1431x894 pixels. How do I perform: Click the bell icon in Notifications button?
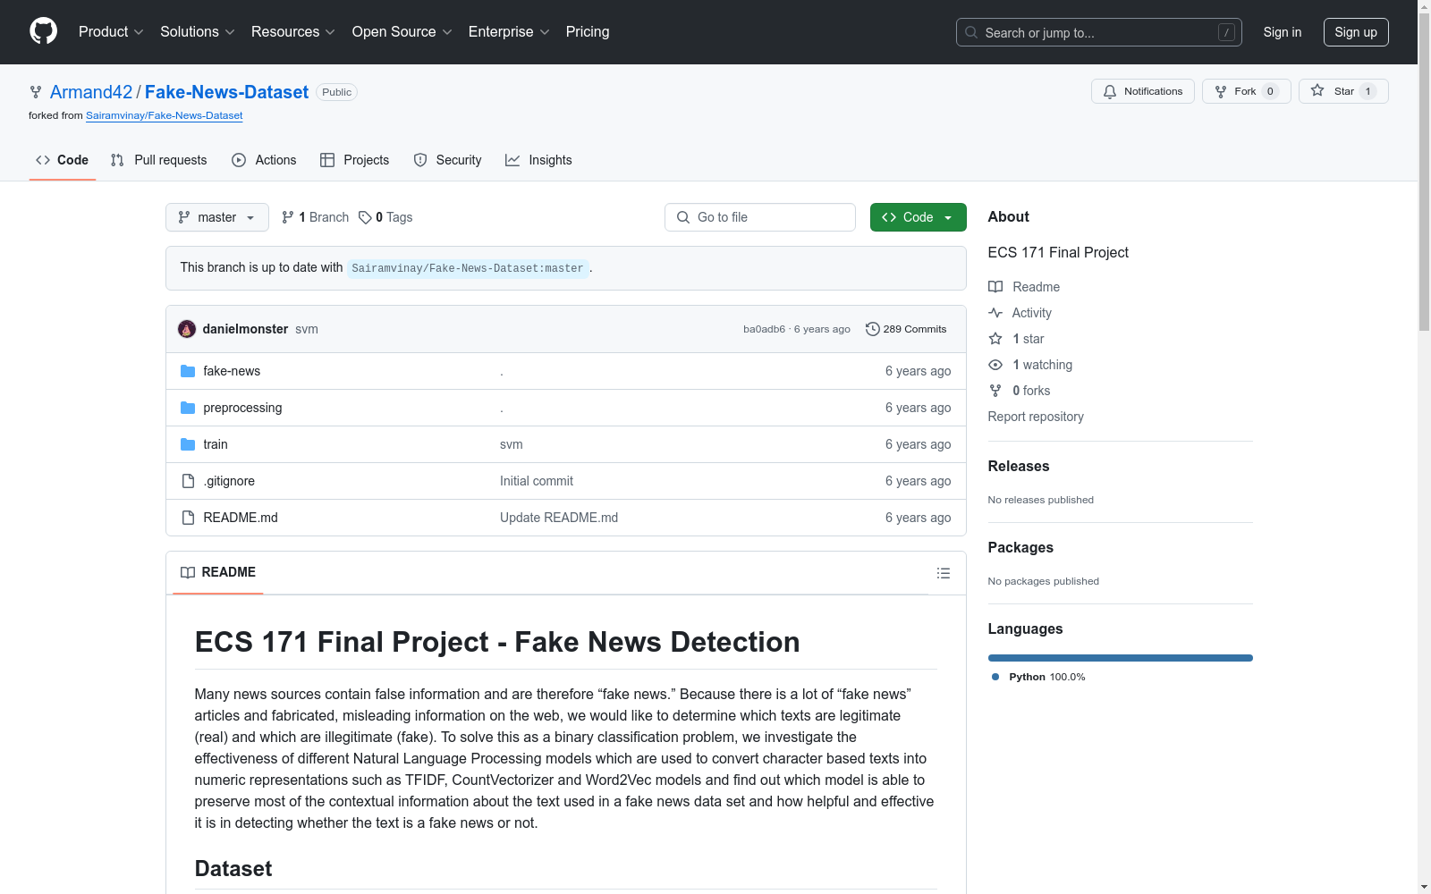click(x=1110, y=91)
